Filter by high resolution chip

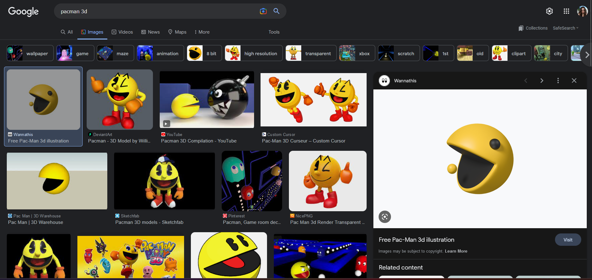point(254,53)
